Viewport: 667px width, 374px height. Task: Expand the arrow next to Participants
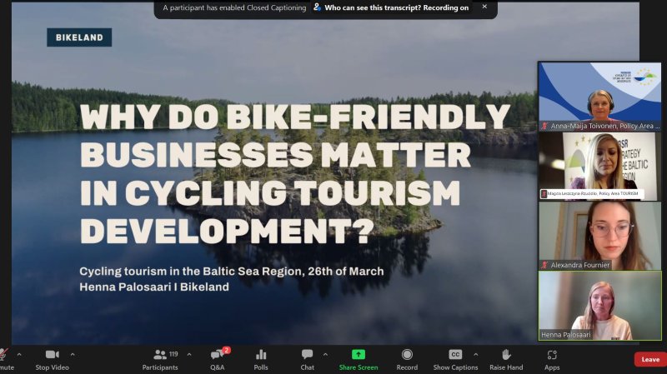tap(188, 354)
